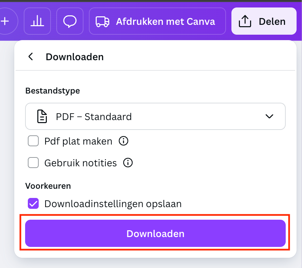The width and height of the screenshot is (302, 268).
Task: Open the Delen share menu
Action: [264, 21]
